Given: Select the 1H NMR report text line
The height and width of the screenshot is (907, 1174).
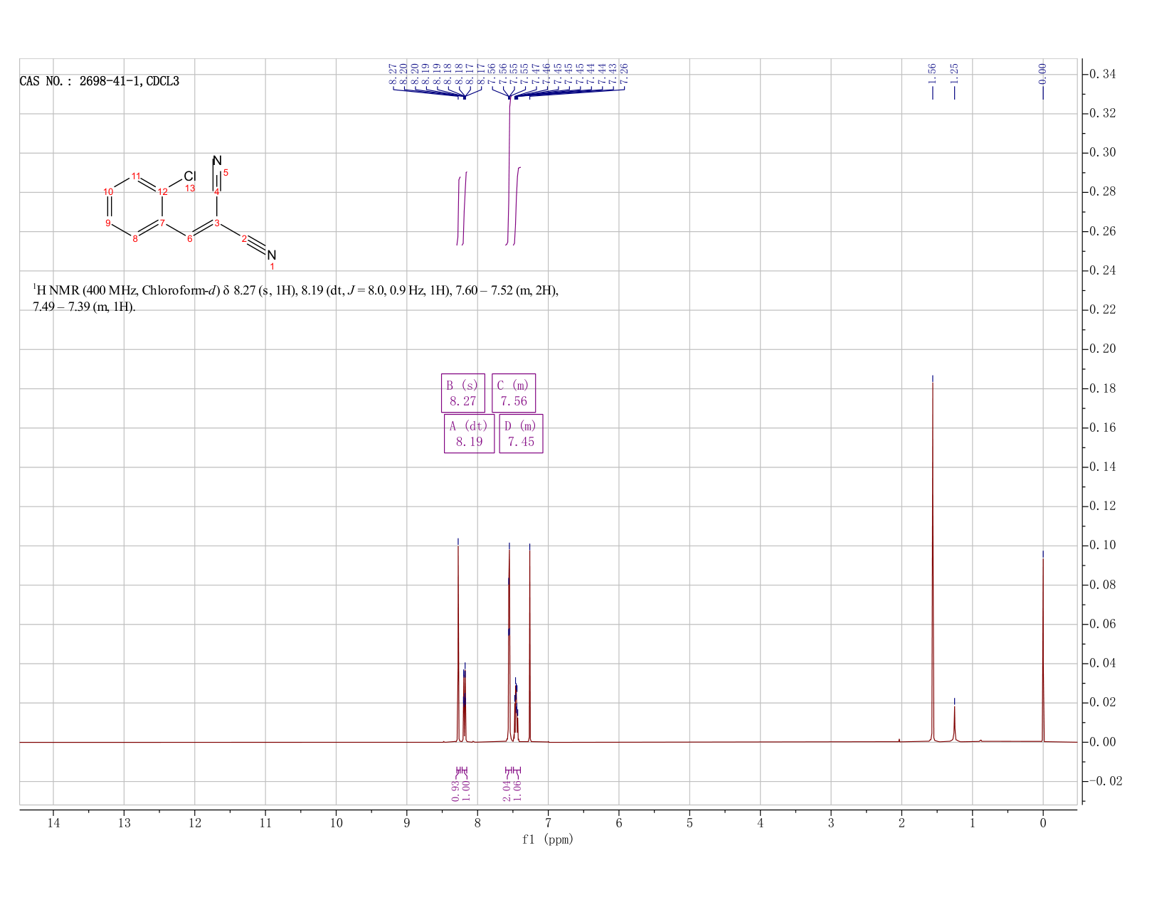Looking at the screenshot, I should pos(296,299).
